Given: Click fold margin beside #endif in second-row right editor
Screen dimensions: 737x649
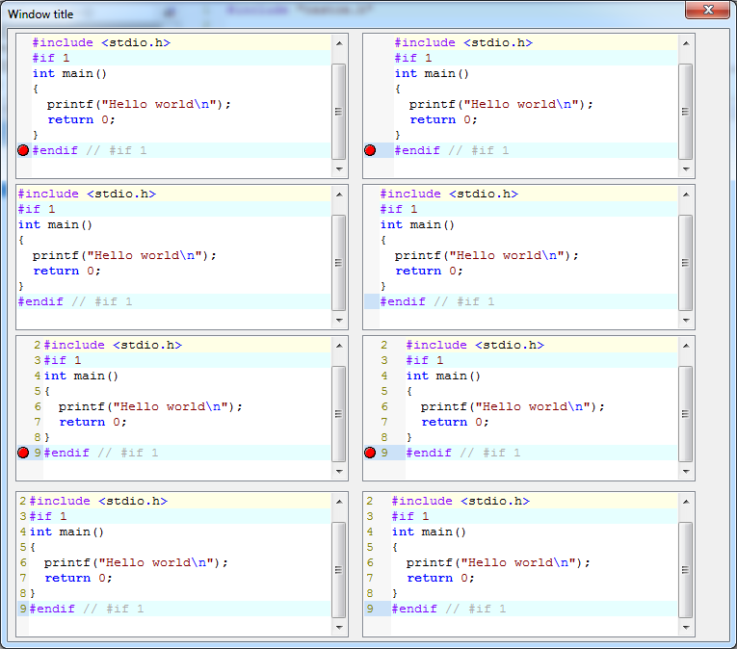Looking at the screenshot, I should coord(371,301).
